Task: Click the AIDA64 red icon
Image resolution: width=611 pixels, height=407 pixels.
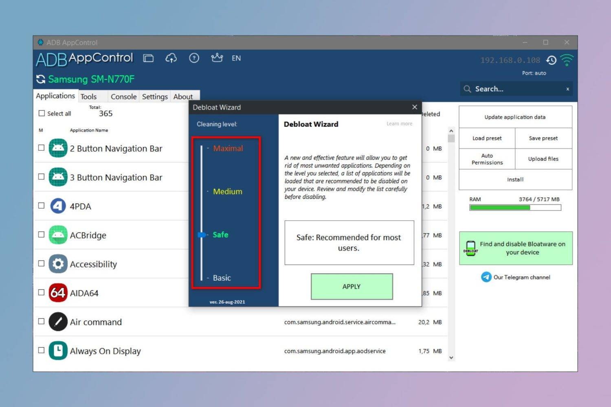Action: pyautogui.click(x=58, y=293)
